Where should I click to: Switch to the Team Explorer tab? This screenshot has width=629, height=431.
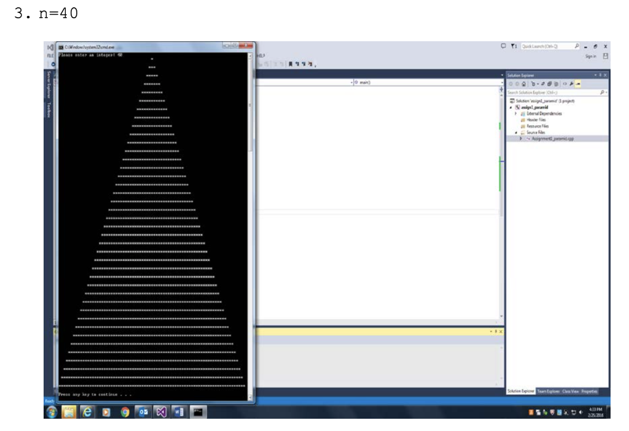coord(549,391)
